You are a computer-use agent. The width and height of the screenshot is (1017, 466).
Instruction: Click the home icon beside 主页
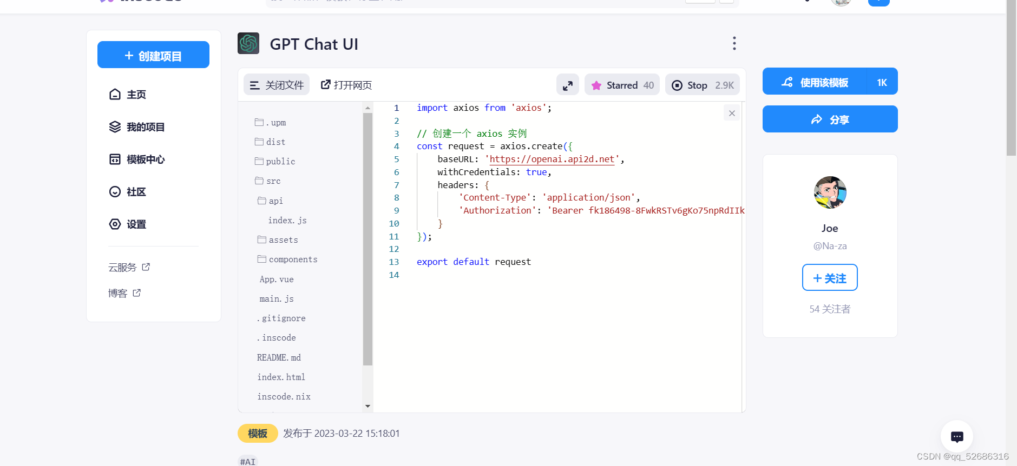coord(115,94)
